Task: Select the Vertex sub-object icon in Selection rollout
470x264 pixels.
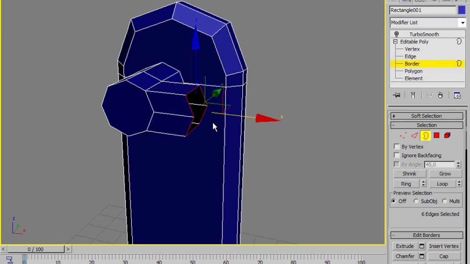Action: tap(403, 136)
